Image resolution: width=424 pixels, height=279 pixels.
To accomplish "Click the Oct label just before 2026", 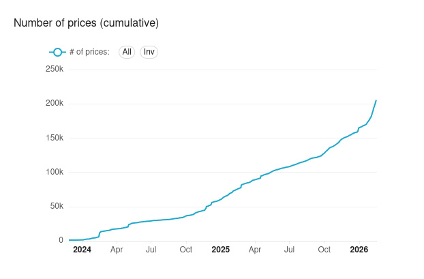I will tap(324, 250).
